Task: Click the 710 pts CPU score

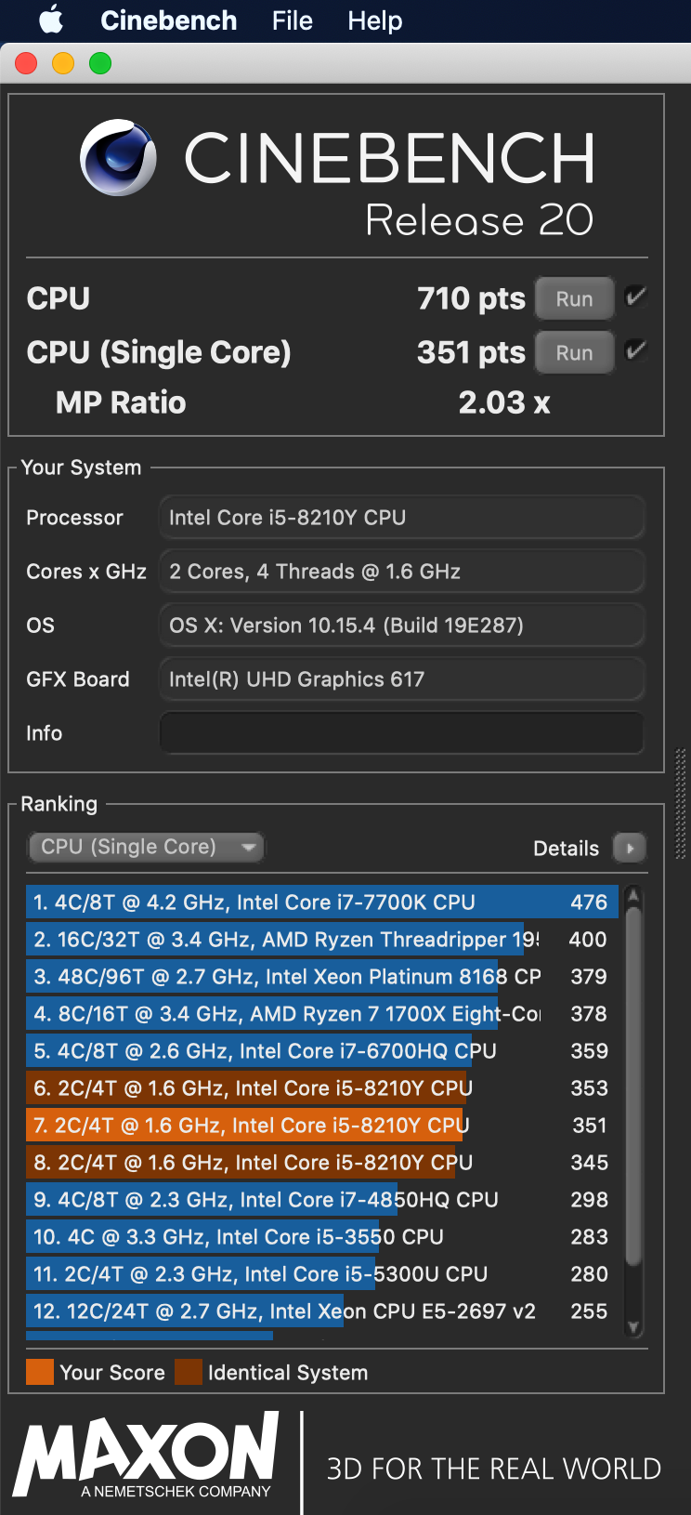Action: (471, 298)
